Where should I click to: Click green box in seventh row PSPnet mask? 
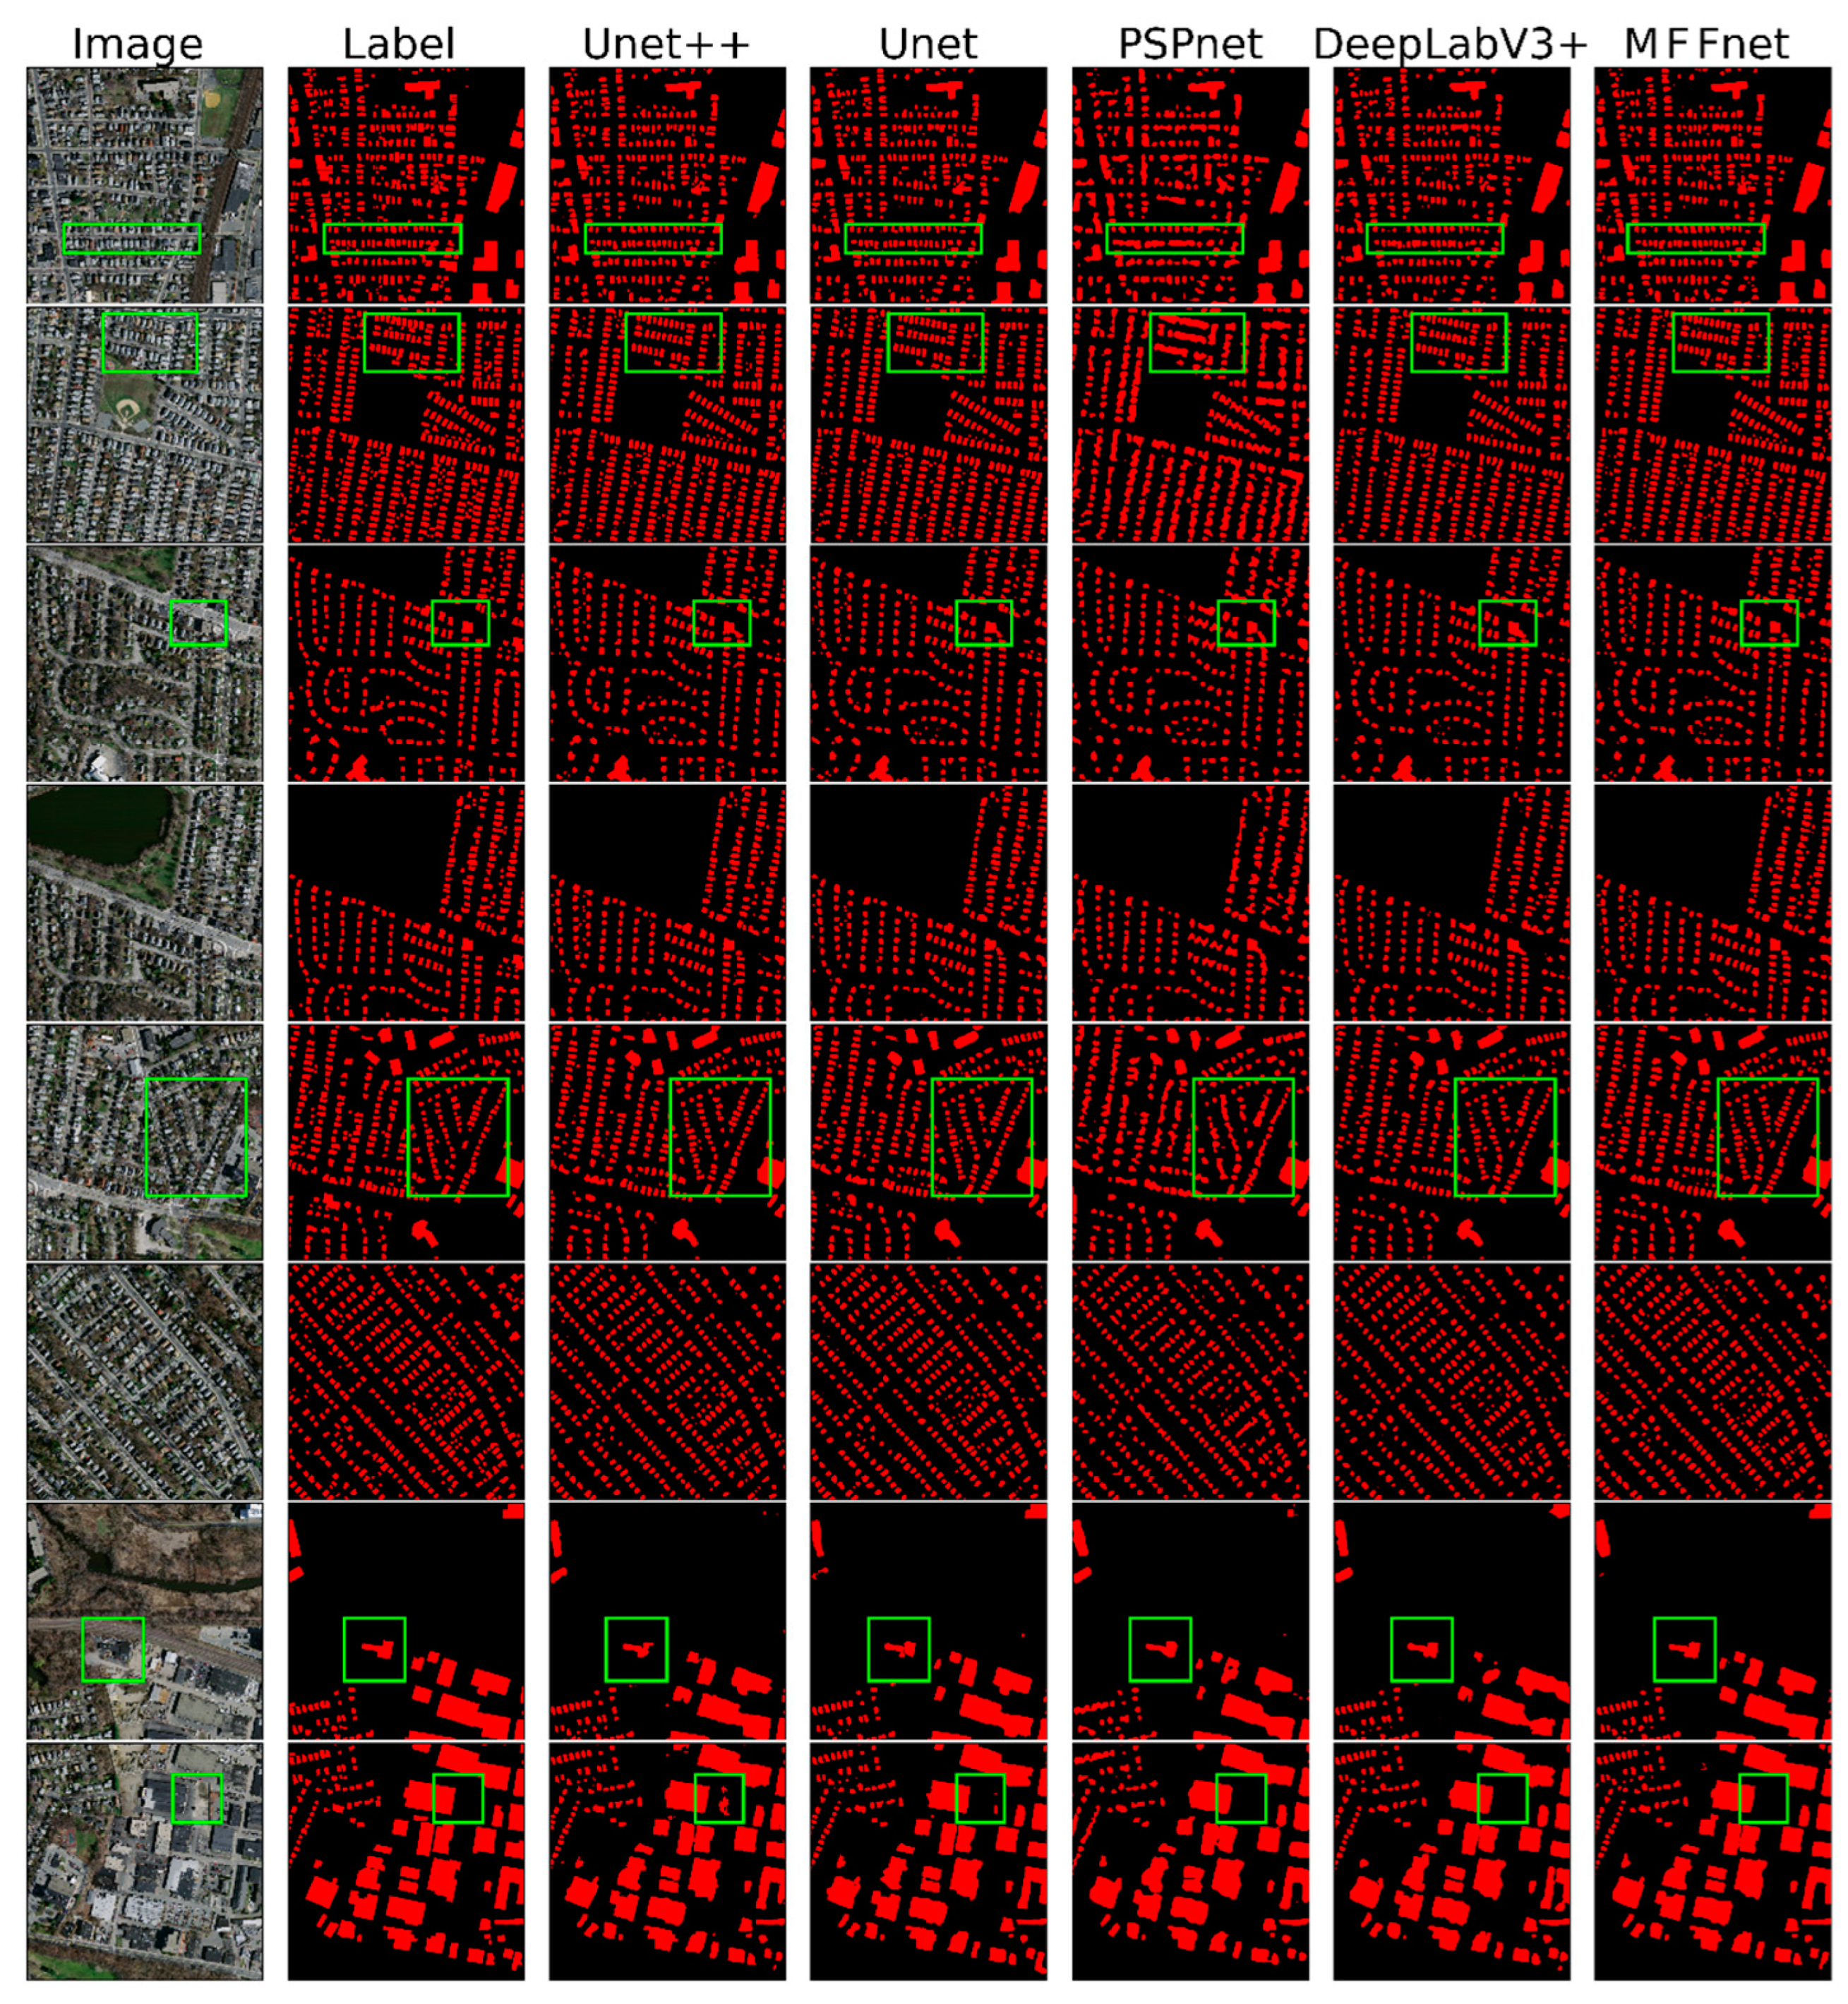(x=1160, y=1649)
